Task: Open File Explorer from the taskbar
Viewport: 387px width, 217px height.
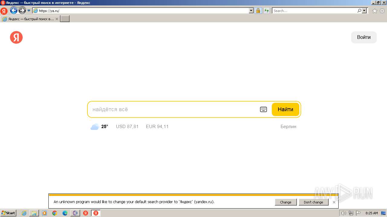Action: (34, 213)
